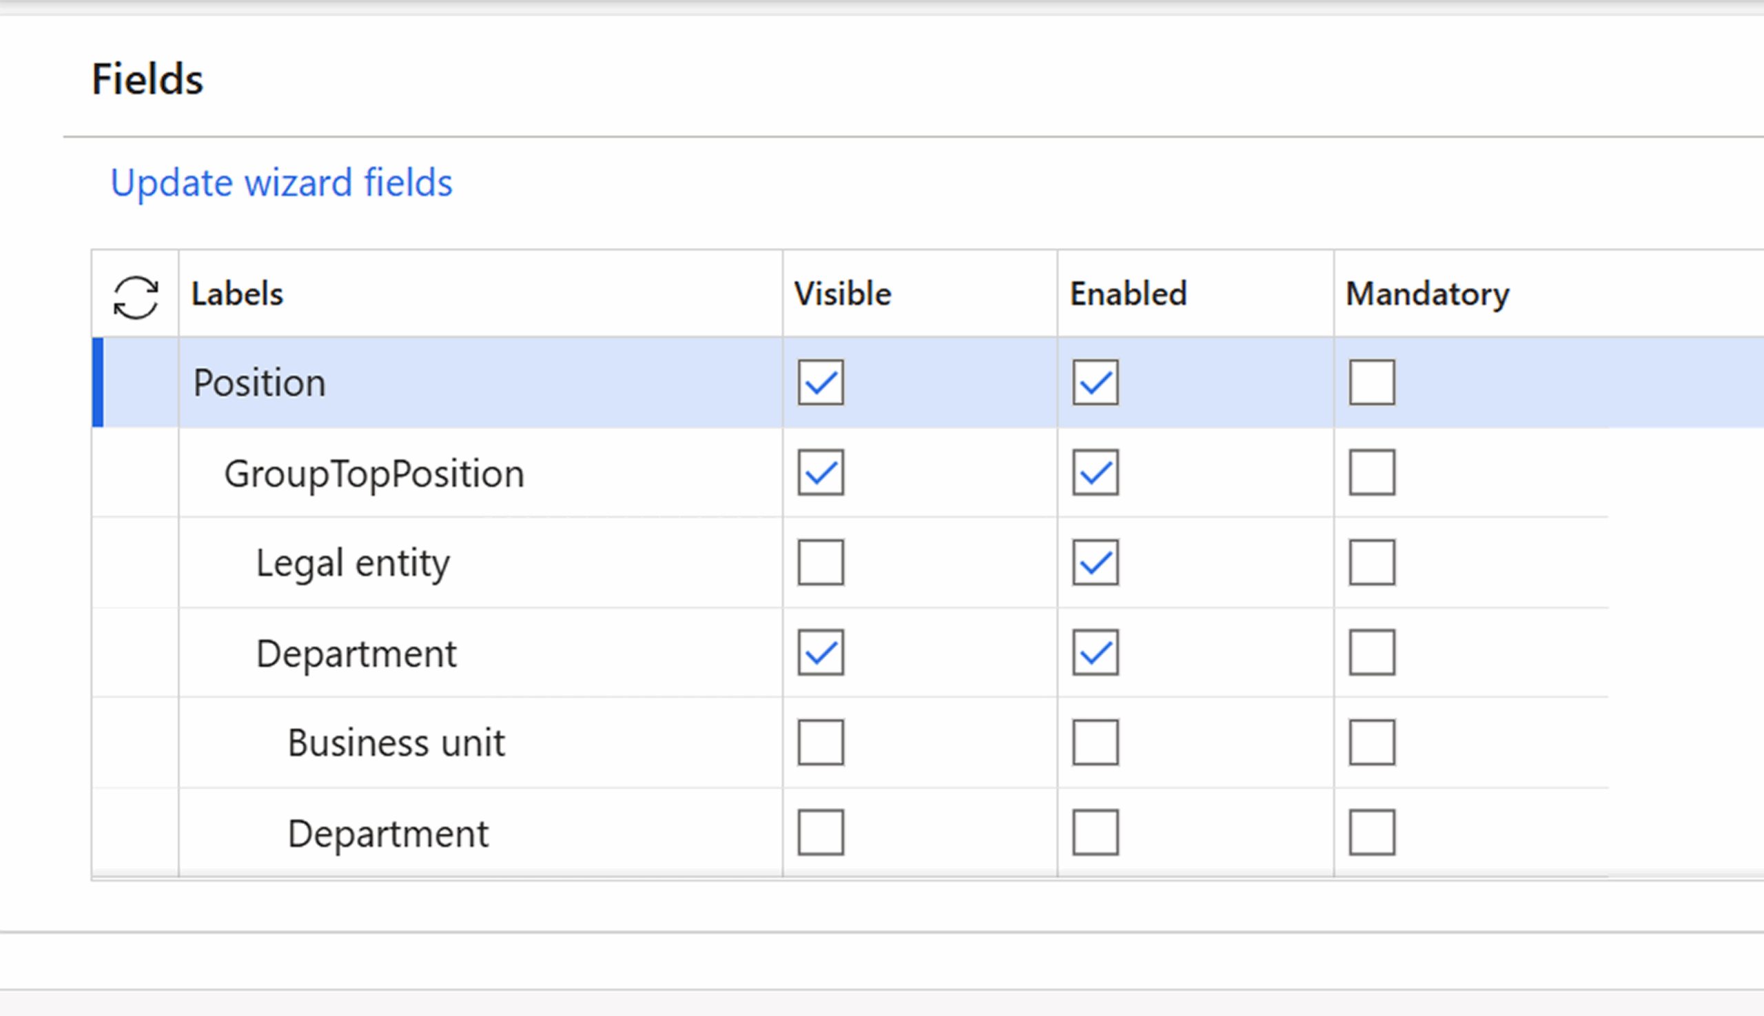Uncheck Visible for the Position row
Image resolution: width=1764 pixels, height=1016 pixels.
click(820, 382)
